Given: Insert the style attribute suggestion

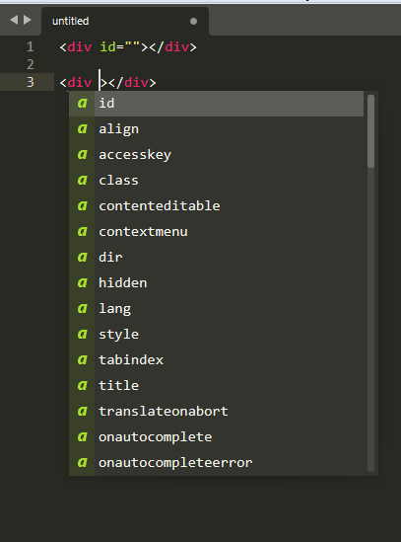Looking at the screenshot, I should [217, 335].
